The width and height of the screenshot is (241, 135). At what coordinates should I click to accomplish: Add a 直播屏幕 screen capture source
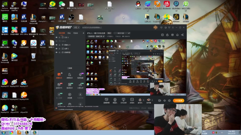106,101
